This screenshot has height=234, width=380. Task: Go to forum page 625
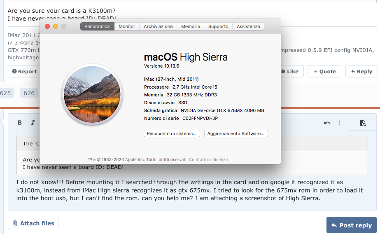pos(6,93)
